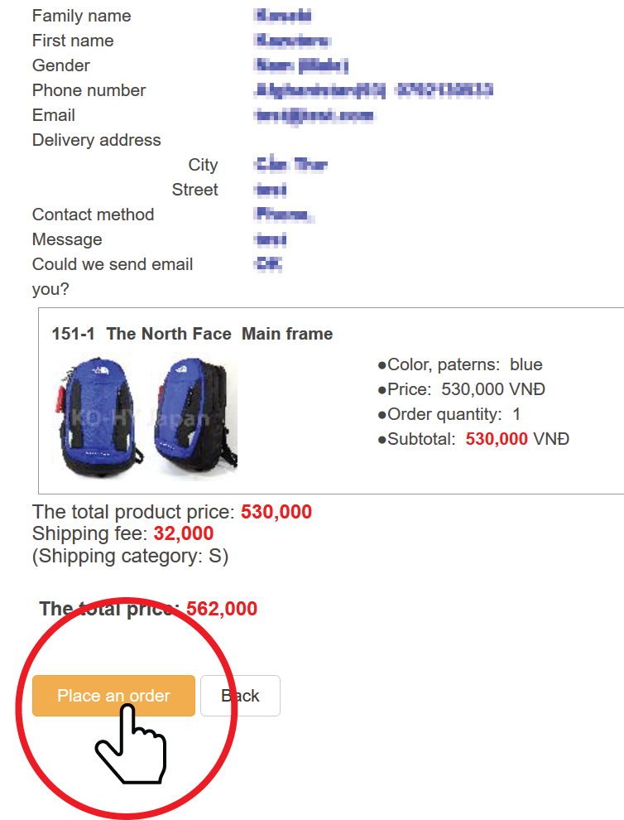Click the Gender label
624x820 pixels.
click(x=61, y=65)
